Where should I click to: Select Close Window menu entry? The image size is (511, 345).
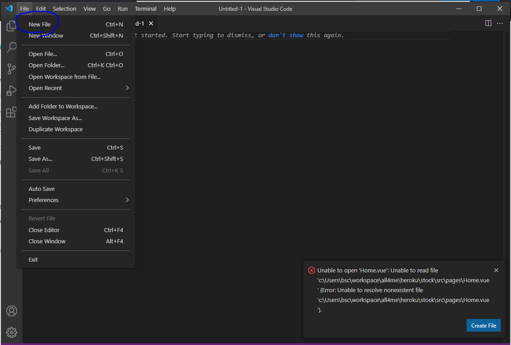click(76, 241)
